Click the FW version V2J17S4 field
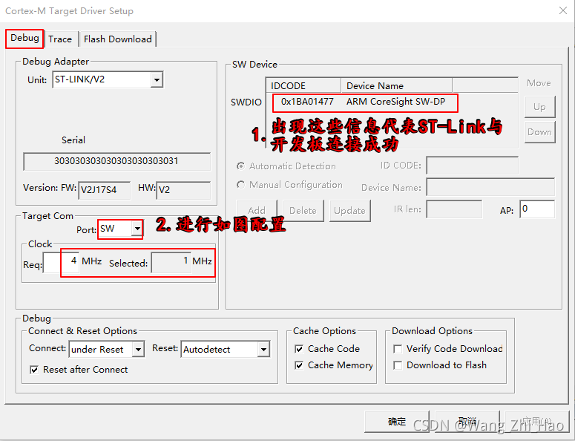The image size is (575, 441). (104, 190)
